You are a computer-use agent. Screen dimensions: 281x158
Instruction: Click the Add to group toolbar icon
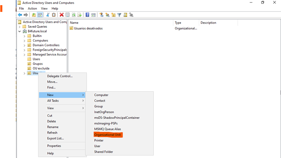click(131, 15)
